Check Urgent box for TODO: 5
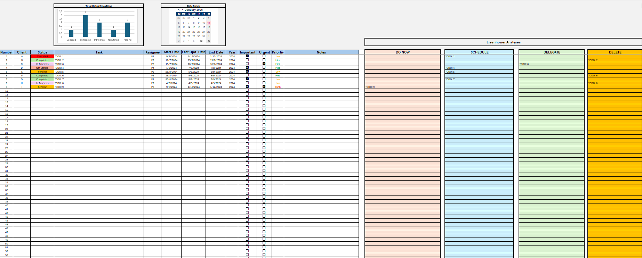This screenshot has width=642, height=258. click(264, 71)
